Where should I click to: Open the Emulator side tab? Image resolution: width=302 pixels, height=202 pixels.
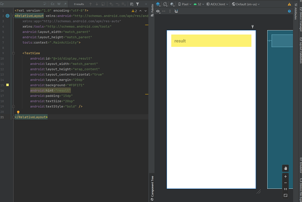[300, 165]
